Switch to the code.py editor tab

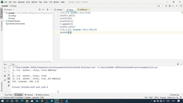click(59, 9)
